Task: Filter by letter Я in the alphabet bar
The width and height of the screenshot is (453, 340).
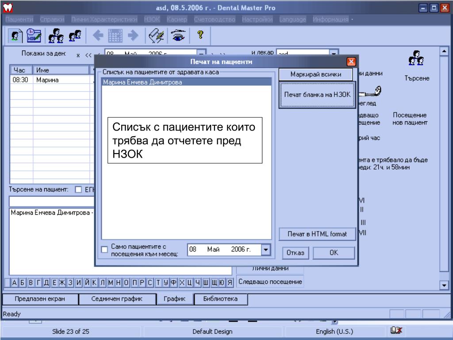Action: 230,282
